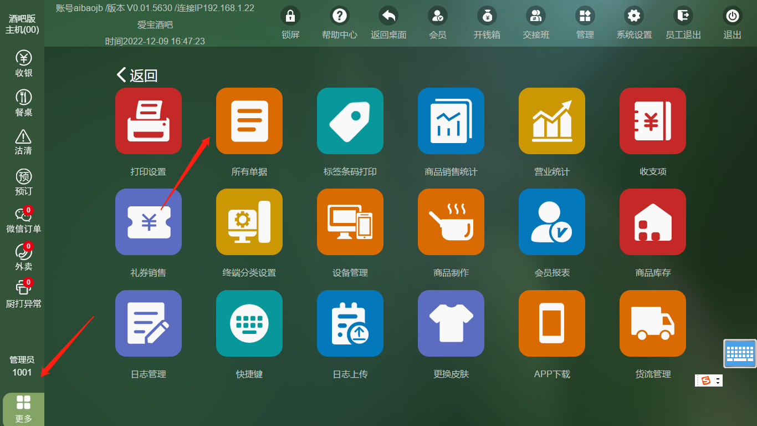Open 打印设置 printer icon

[x=149, y=121]
